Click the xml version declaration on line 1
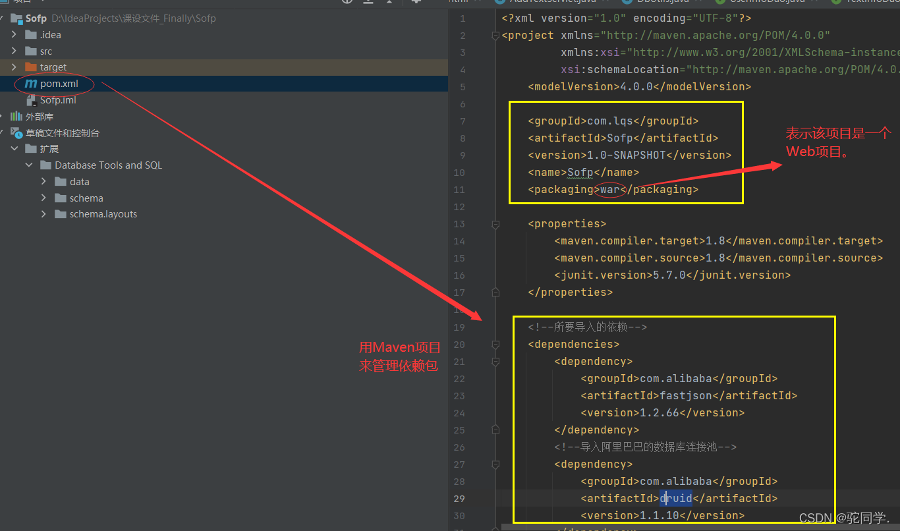Screen dimensions: 900x531 coord(626,18)
